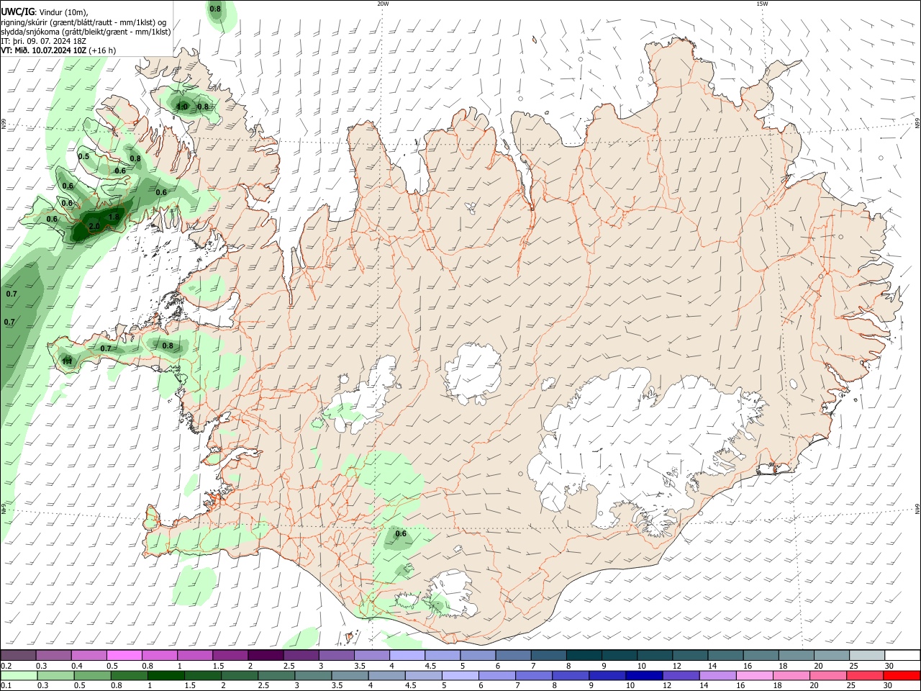
Task: Click the pink 0.5 swatch in upper legend row
Action: point(124,656)
